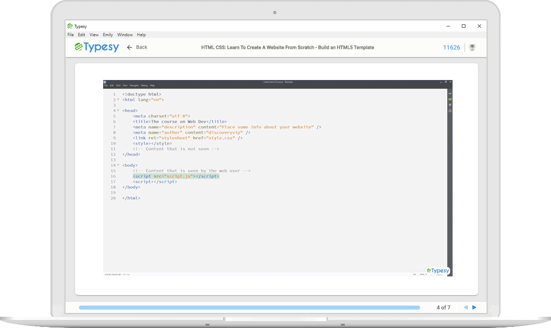Open the Edit menu in Typesy
The height and width of the screenshot is (328, 551).
[82, 35]
